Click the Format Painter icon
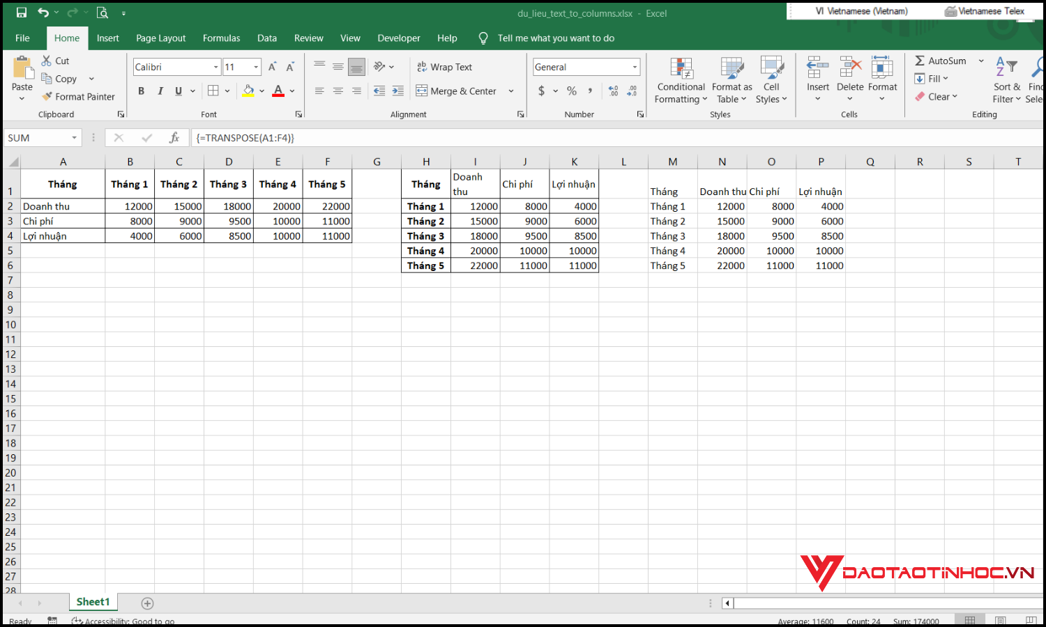 tap(47, 96)
